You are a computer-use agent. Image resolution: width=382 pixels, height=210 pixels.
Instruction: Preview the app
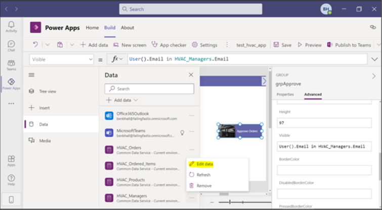(x=310, y=45)
